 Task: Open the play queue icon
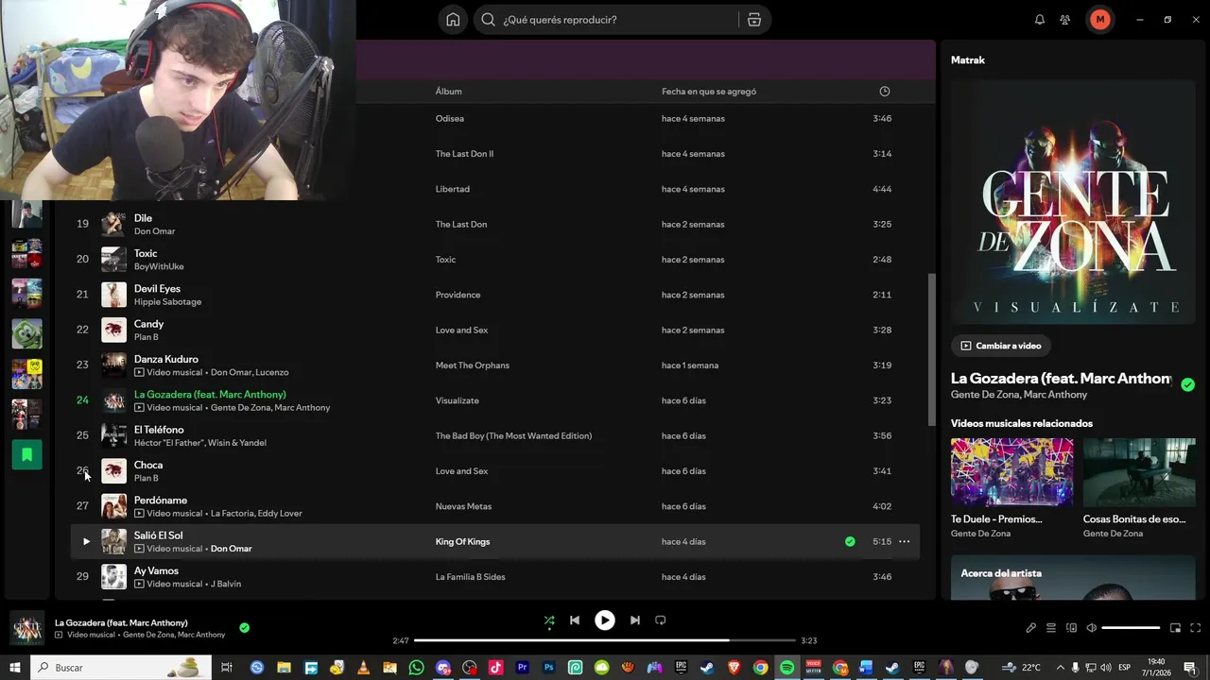point(1051,628)
